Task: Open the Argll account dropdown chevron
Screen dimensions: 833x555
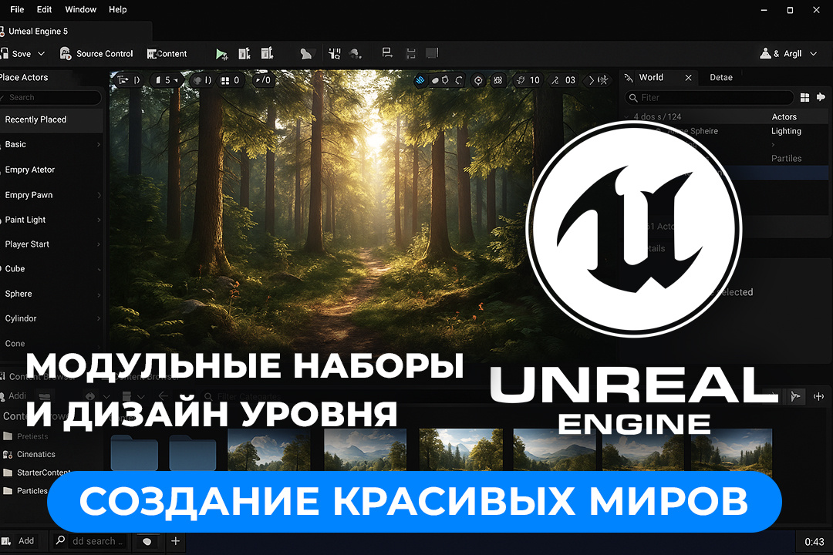Action: coord(814,54)
